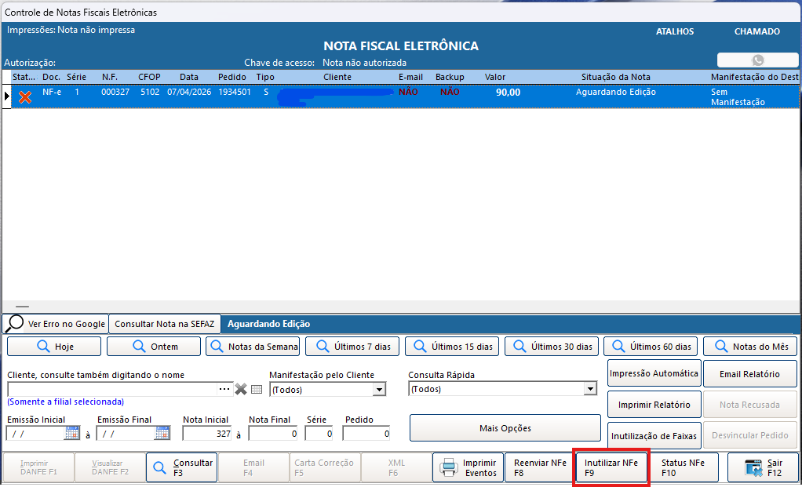Click Imprimir Eventos printer button

pyautogui.click(x=468, y=468)
